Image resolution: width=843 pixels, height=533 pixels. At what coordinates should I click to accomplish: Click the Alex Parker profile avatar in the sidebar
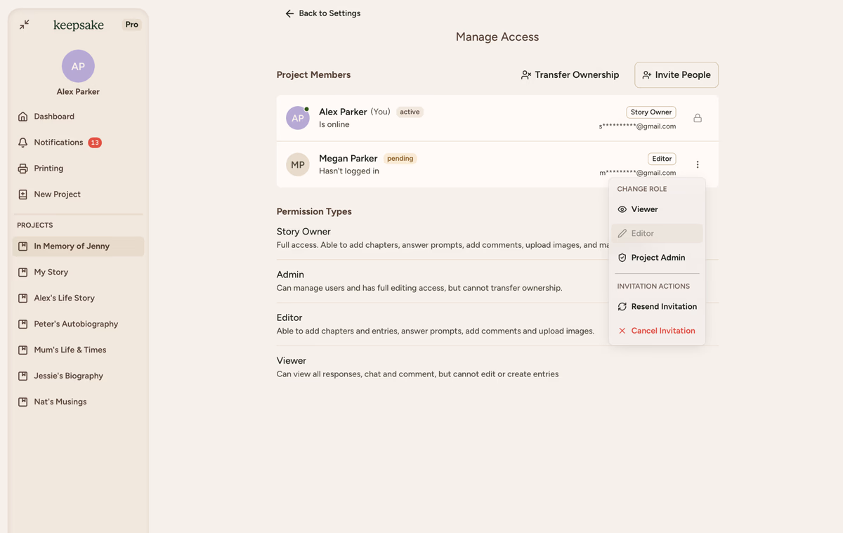78,66
